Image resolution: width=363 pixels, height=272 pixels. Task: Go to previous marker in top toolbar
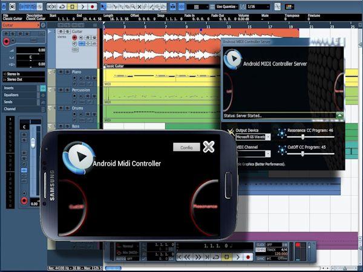(49, 7)
